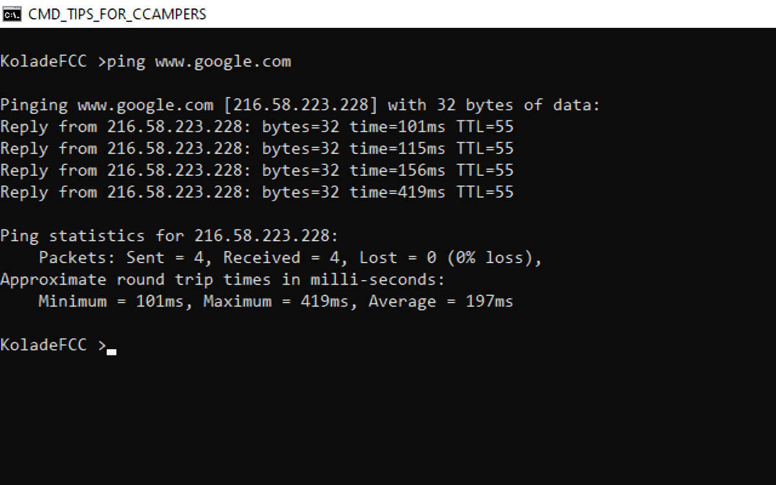The image size is (776, 485).
Task: Click the reply line with time=156ms
Action: (x=257, y=171)
